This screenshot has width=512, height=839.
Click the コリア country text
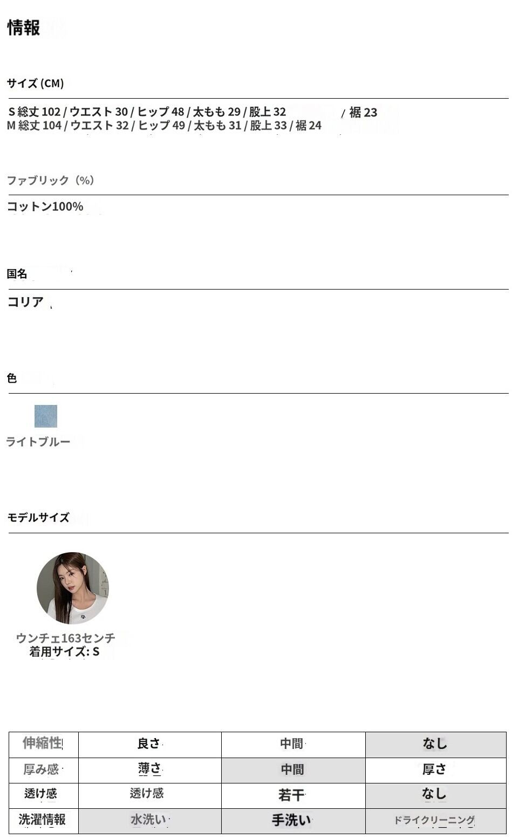(x=25, y=302)
